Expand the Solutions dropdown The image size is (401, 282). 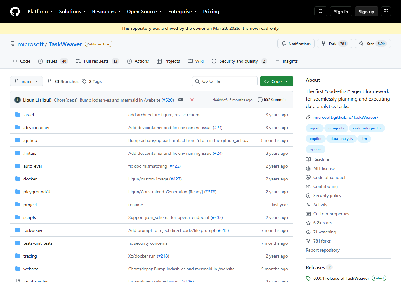coord(72,12)
